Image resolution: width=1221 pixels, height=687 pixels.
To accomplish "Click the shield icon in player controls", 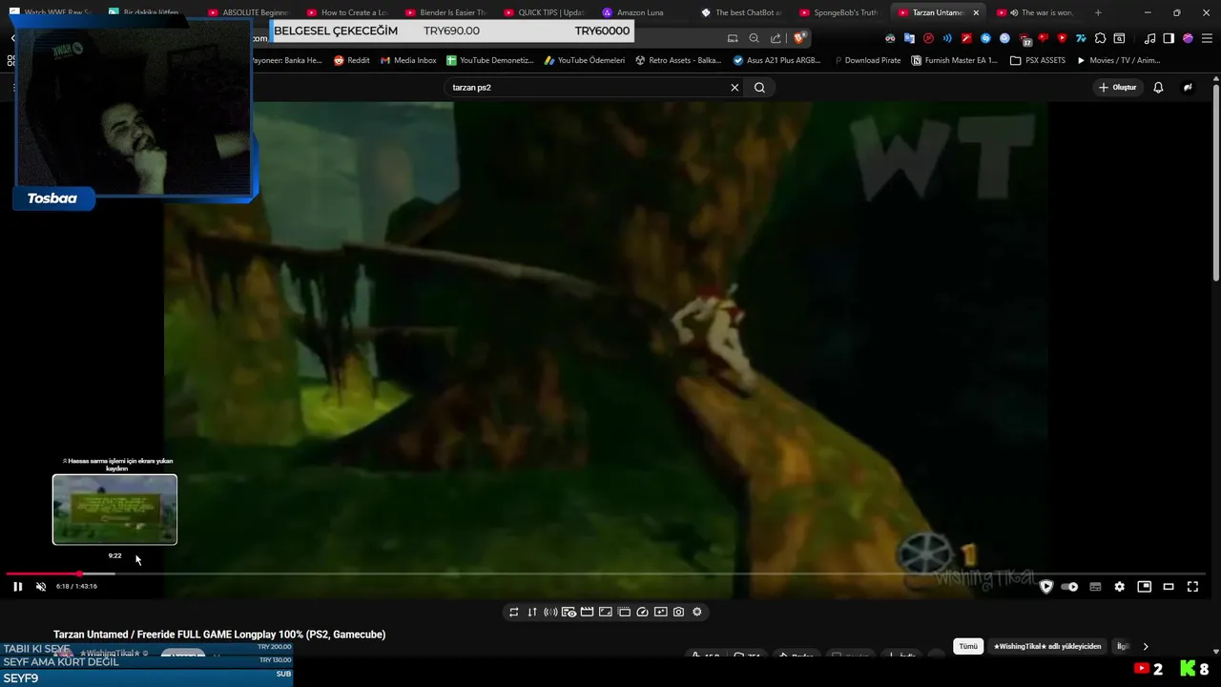I will [x=1046, y=587].
